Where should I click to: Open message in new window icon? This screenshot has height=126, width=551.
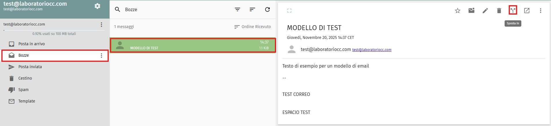click(x=527, y=11)
